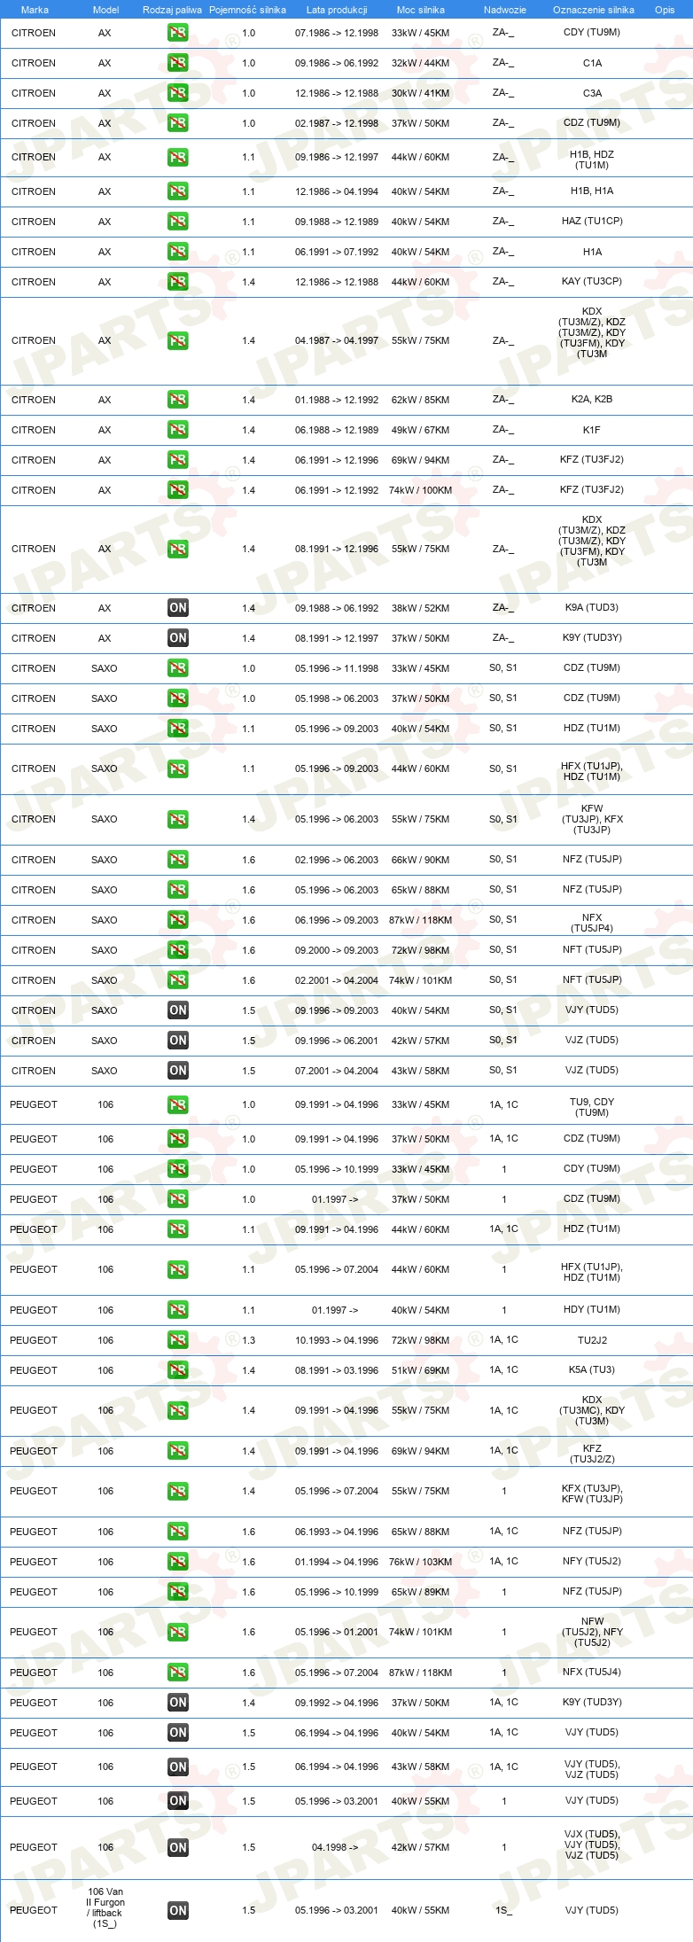Click date cell 05.1998 -> 06.2003
The width and height of the screenshot is (693, 1942).
[x=337, y=698]
